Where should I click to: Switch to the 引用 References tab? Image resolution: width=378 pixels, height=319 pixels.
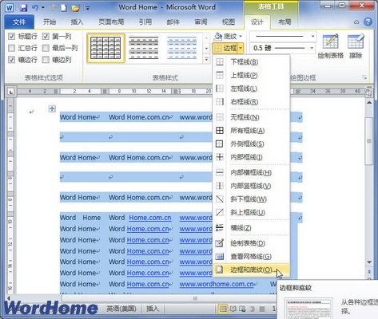coord(145,22)
